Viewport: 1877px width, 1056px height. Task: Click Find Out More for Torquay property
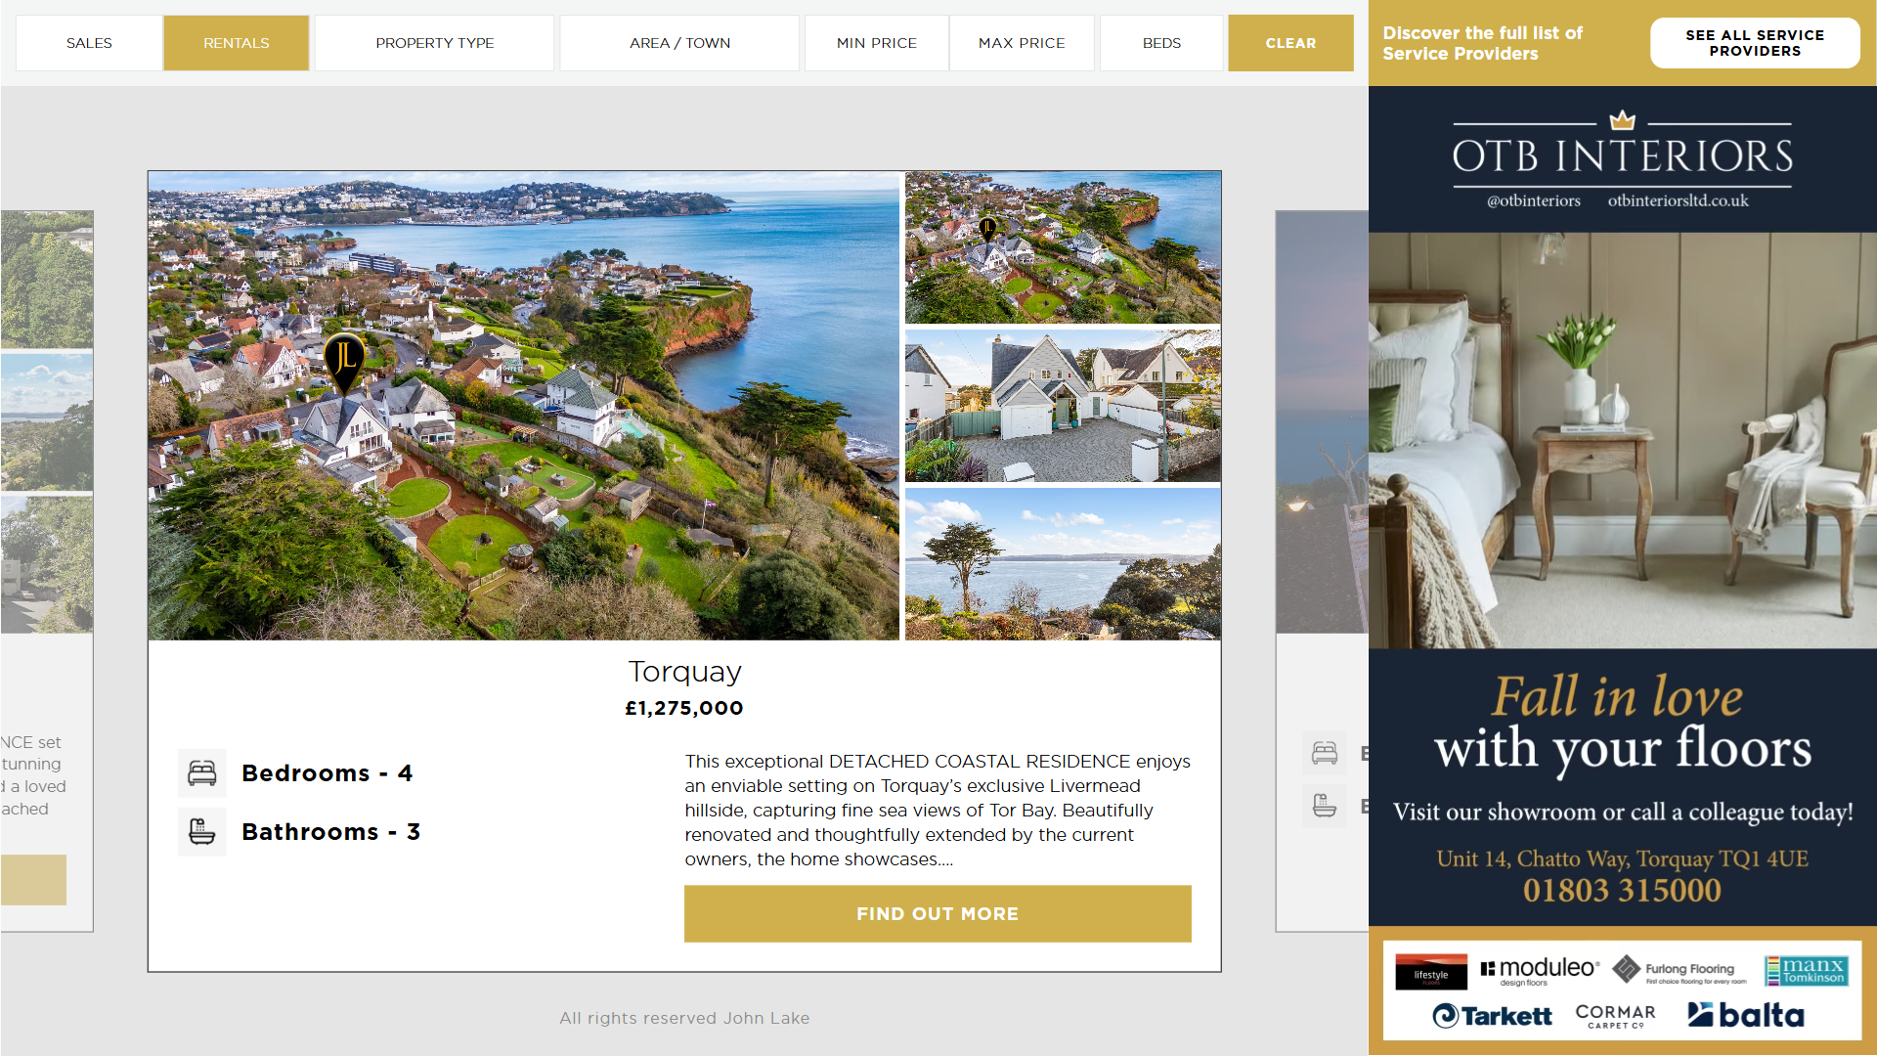point(938,914)
